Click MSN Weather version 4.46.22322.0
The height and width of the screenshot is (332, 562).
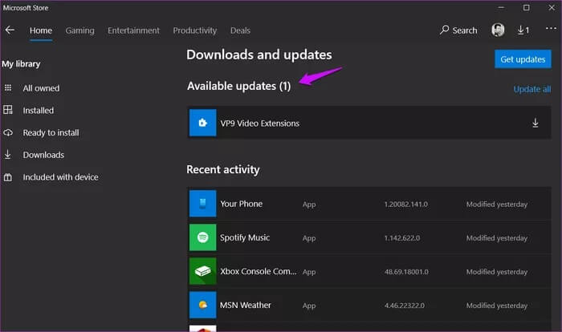pyautogui.click(x=405, y=306)
